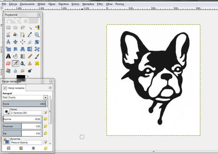Select the Rectangle Select tool
The image size is (218, 154).
(9, 27)
